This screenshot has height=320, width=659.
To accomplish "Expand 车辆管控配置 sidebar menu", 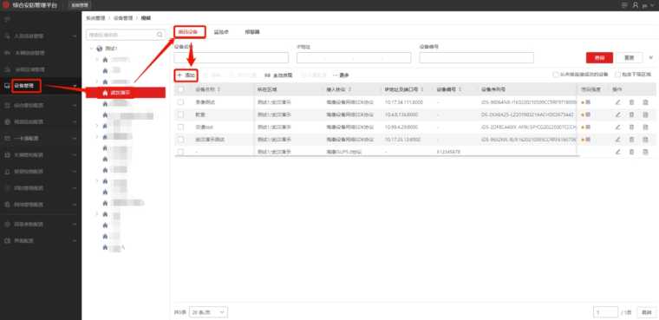I will tap(41, 155).
